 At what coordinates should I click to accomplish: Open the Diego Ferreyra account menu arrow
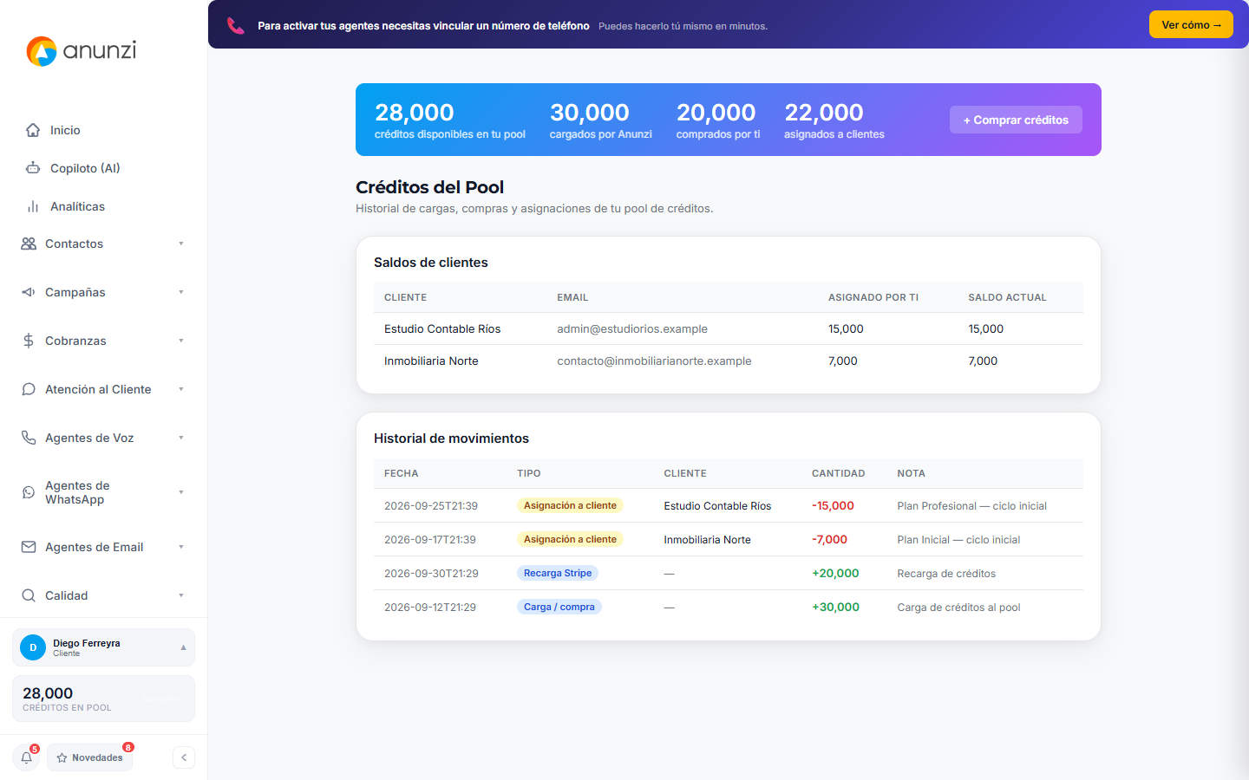183,647
